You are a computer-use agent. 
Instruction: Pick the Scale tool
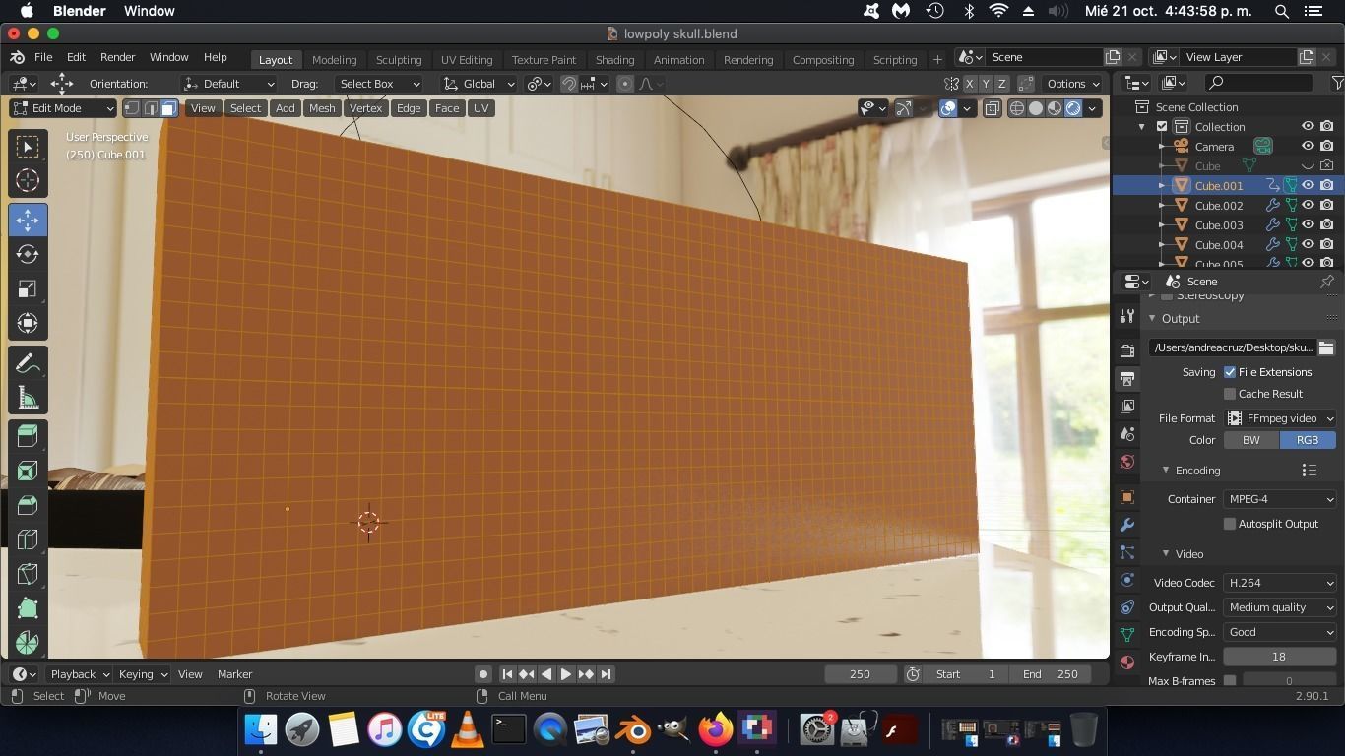coord(28,288)
